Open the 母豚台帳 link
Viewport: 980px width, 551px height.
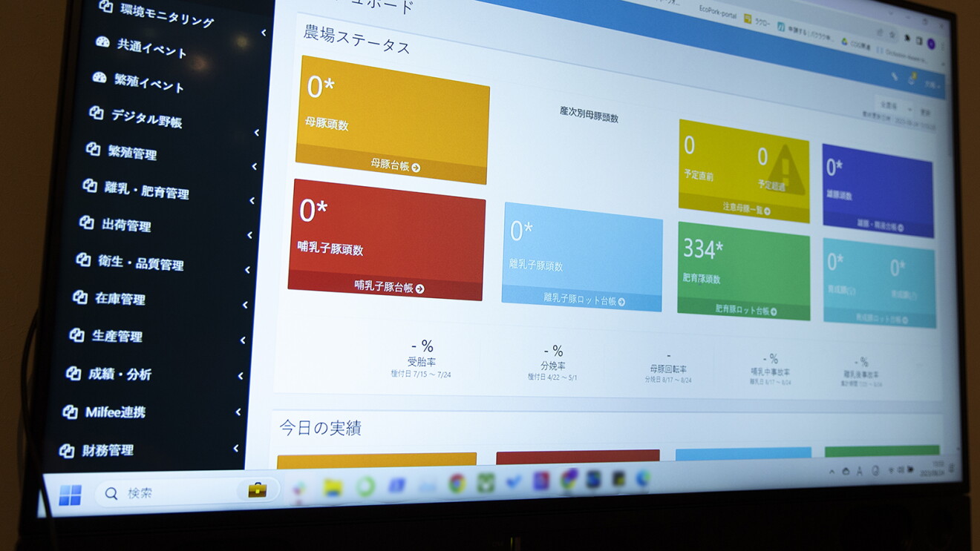point(396,165)
